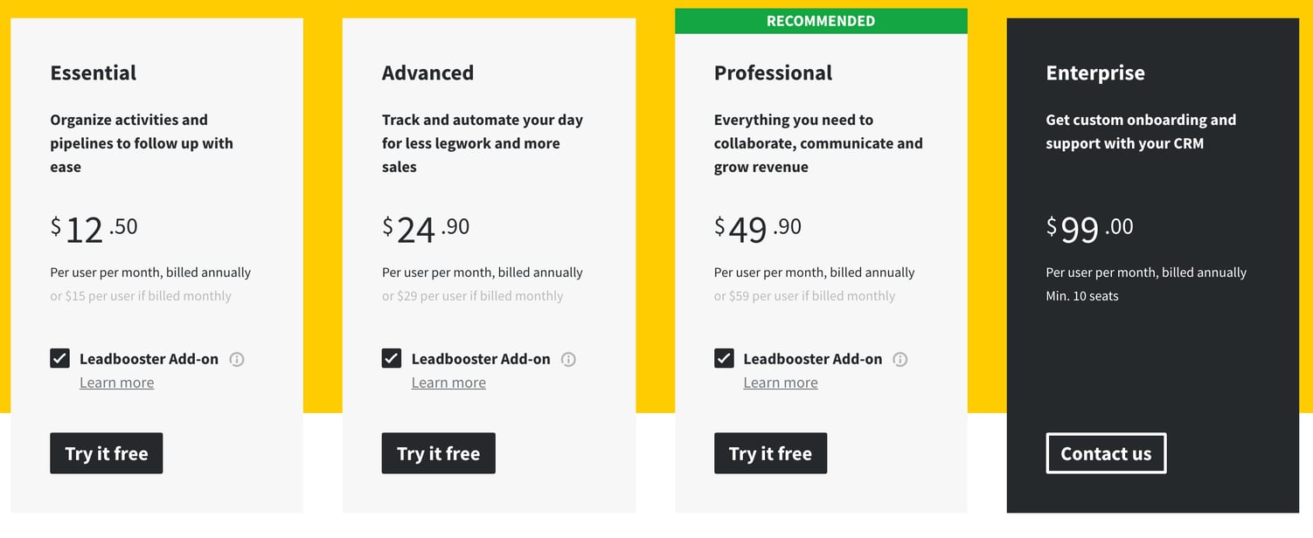Viewport: 1313px width, 538px height.
Task: Toggle the Professional plan's Leadbooster checkbox
Action: click(x=724, y=357)
